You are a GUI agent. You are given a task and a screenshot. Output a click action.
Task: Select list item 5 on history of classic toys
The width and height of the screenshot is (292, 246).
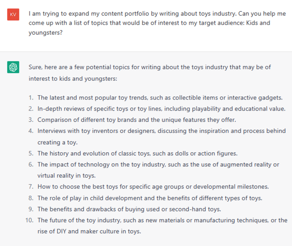pyautogui.click(x=137, y=153)
